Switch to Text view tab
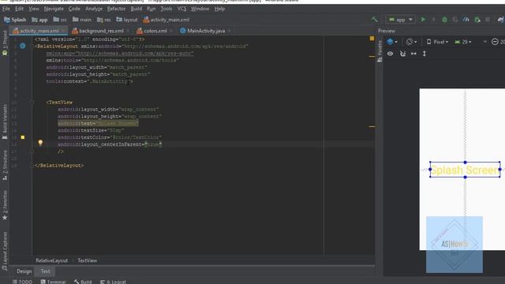 click(46, 271)
